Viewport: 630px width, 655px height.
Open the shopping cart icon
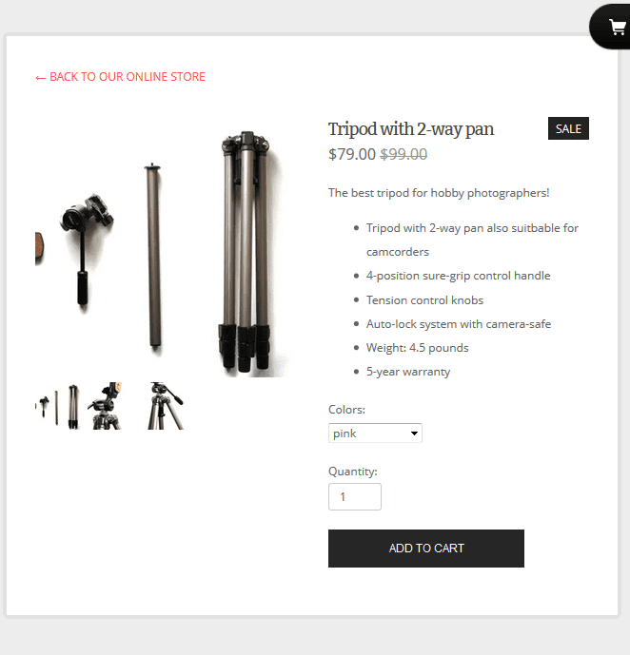617,28
